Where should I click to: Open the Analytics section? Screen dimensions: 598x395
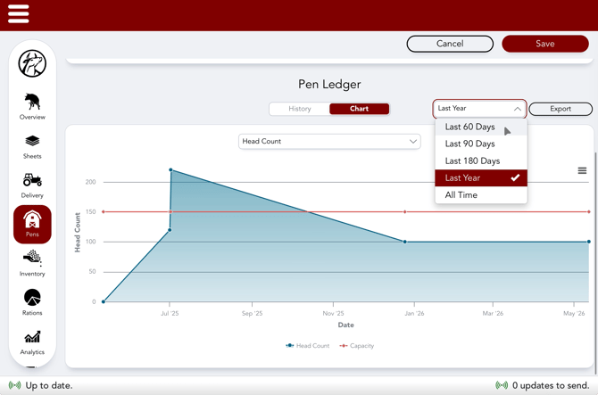tap(32, 342)
